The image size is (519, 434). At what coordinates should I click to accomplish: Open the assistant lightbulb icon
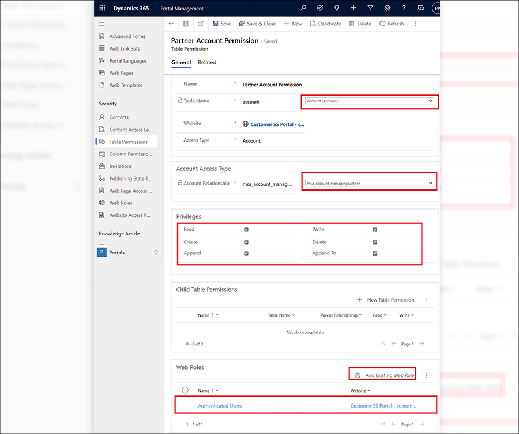click(x=337, y=8)
